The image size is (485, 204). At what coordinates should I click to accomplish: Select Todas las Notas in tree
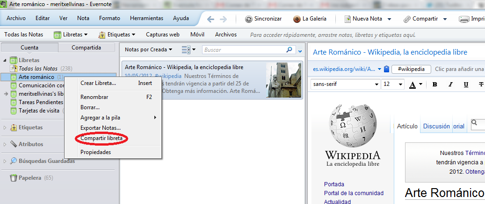point(38,68)
